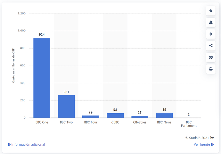221x154 pixels.
Task: Open chart settings gear icon
Action: point(211,34)
